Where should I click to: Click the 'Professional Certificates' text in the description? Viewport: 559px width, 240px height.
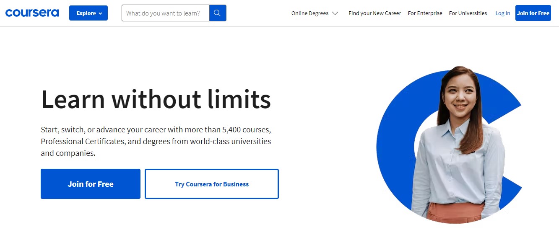(x=83, y=141)
